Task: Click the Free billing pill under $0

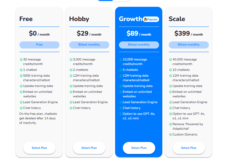Action: click(x=39, y=45)
